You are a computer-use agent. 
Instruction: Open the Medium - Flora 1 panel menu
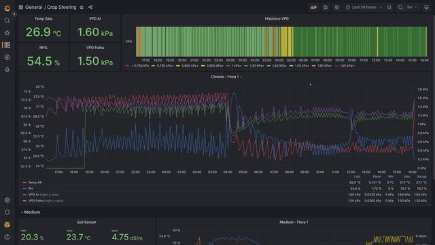(294, 223)
